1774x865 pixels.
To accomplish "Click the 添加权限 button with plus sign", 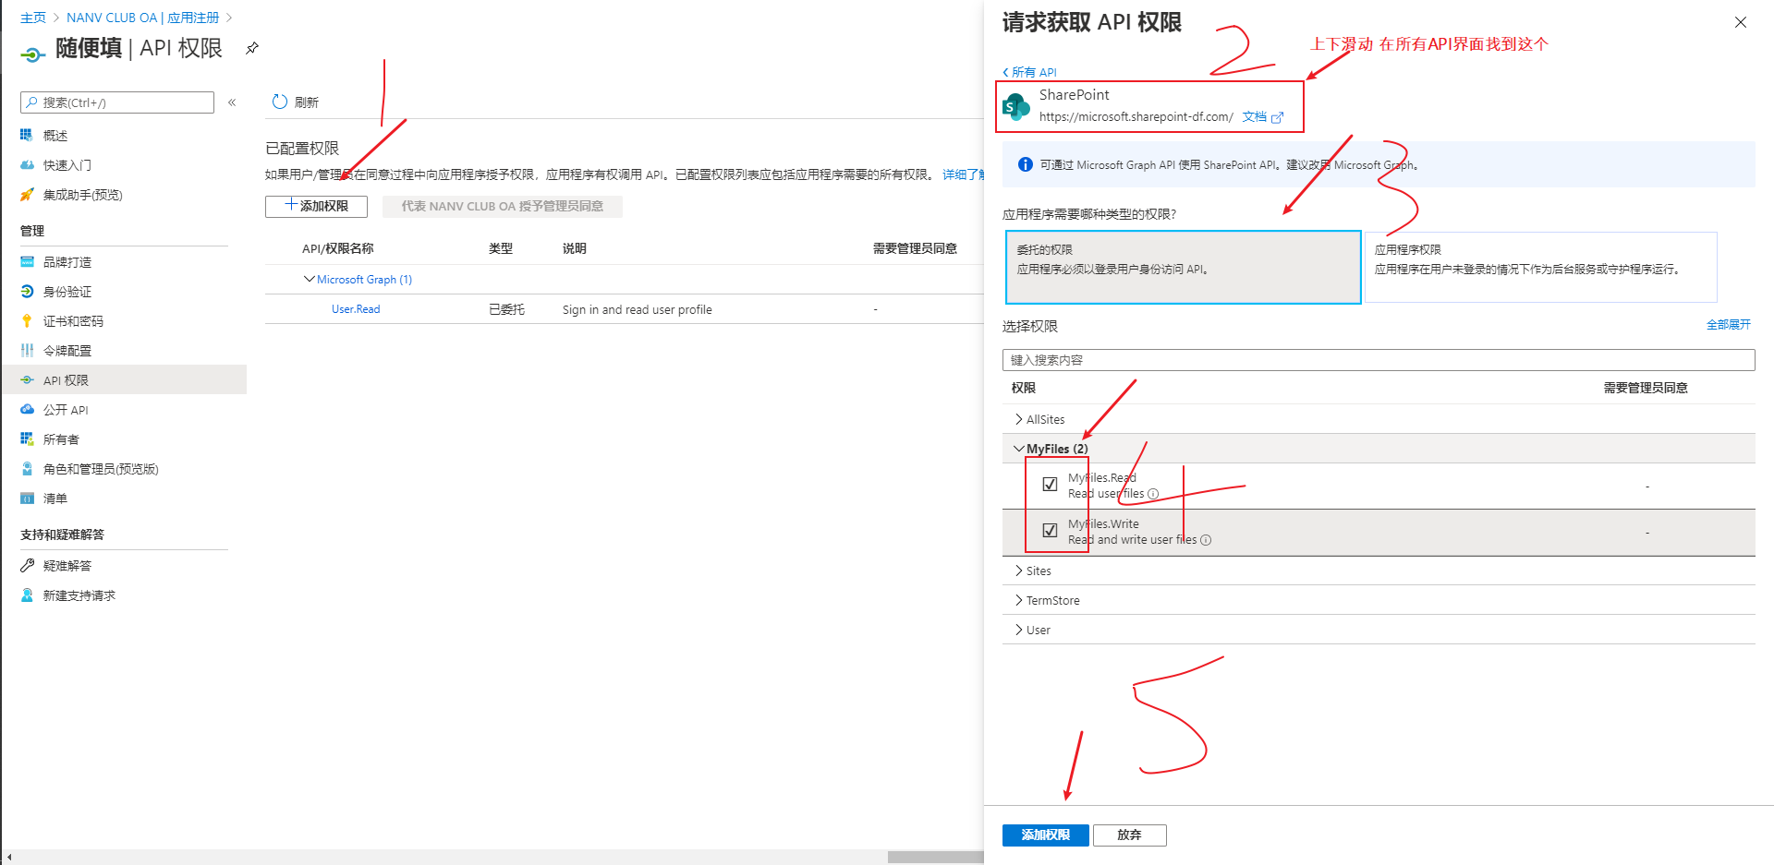I will [x=316, y=206].
